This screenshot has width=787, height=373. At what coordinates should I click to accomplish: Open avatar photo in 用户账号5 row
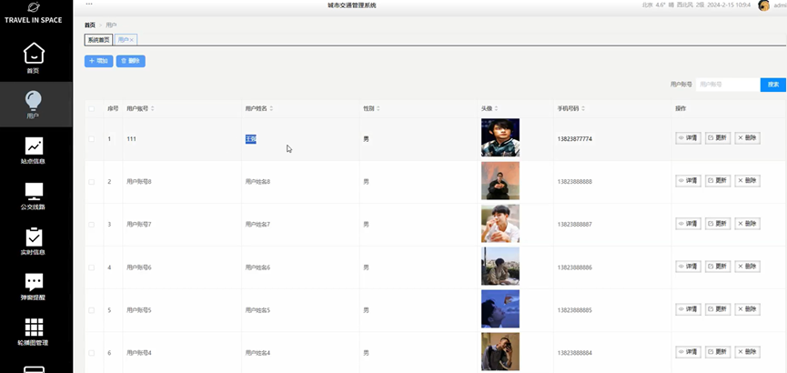(x=500, y=308)
